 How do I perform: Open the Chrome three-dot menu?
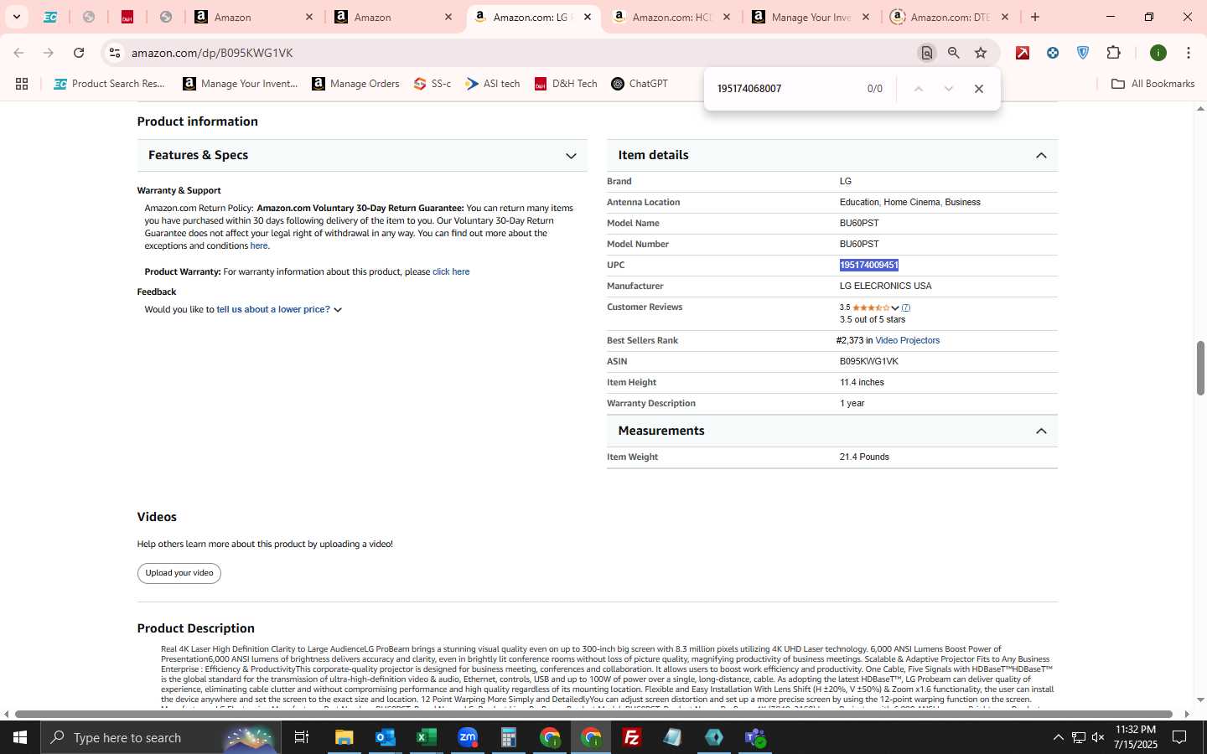(x=1189, y=53)
